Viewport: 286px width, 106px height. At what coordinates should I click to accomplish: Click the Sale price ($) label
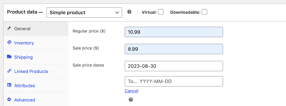[x=86, y=48]
